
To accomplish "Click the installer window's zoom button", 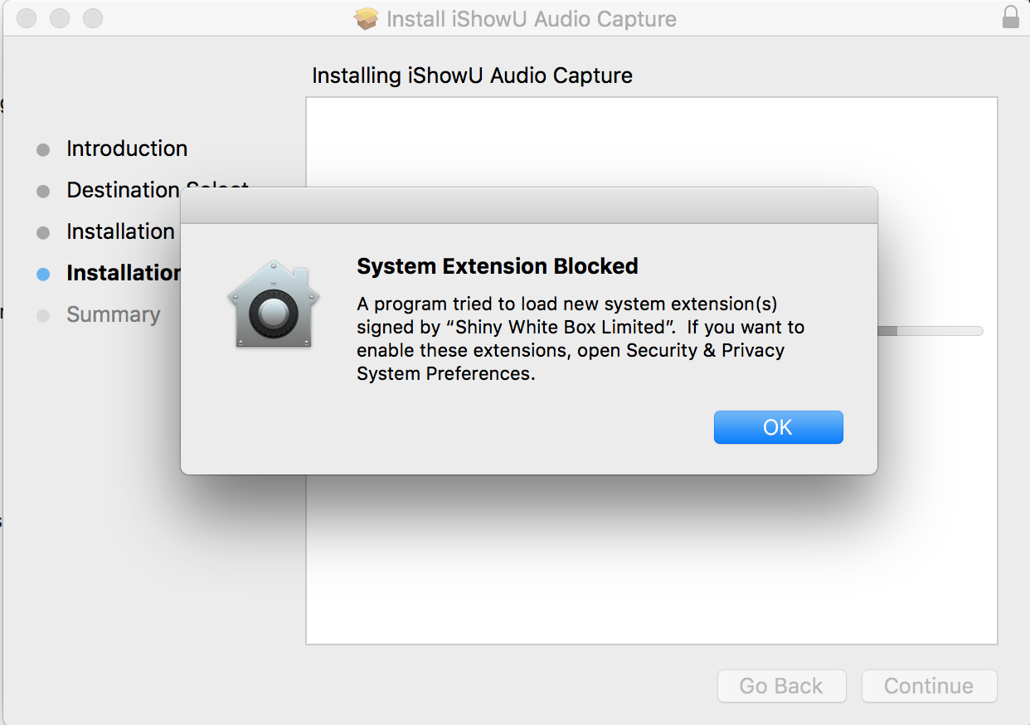I will click(x=93, y=17).
